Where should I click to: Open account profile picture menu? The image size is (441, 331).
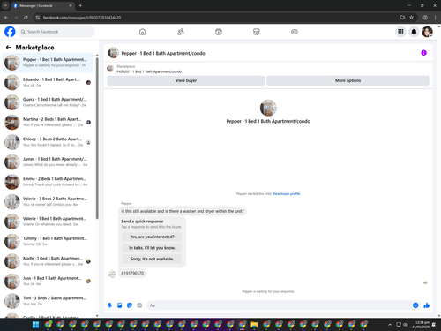click(427, 32)
